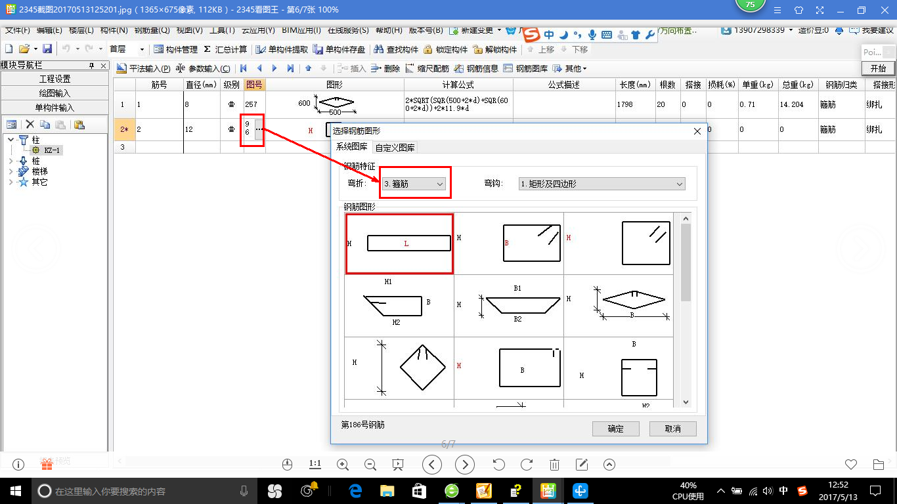Click 平法输入(P) toolbar button
The width and height of the screenshot is (897, 504).
[x=143, y=68]
